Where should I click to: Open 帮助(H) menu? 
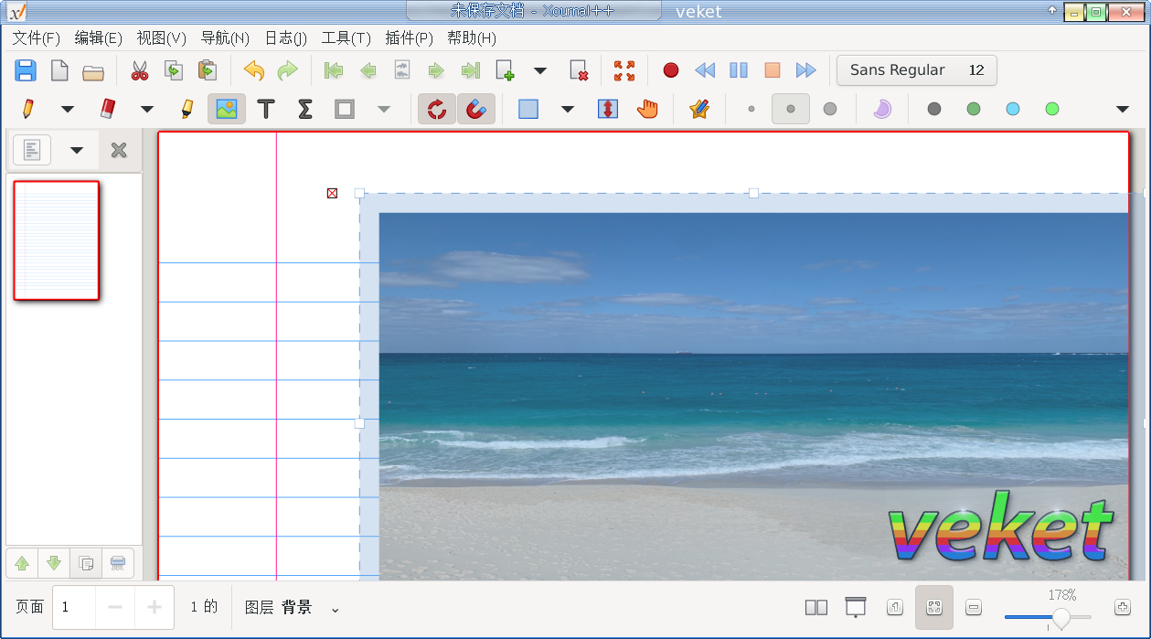[x=472, y=37]
